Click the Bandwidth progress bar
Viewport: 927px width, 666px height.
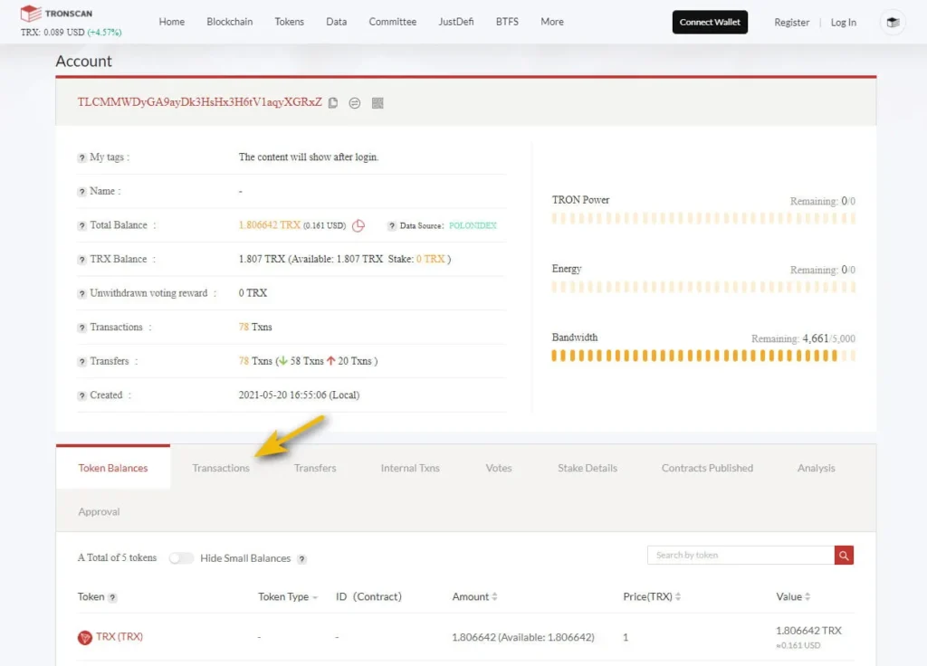coord(703,356)
